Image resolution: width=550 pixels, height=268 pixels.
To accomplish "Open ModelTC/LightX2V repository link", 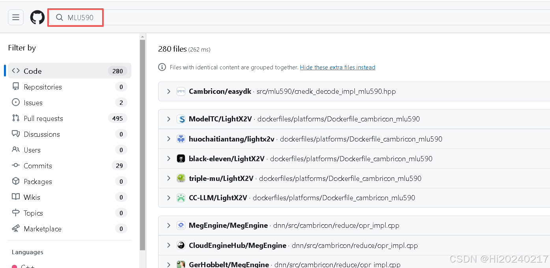I will (220, 119).
